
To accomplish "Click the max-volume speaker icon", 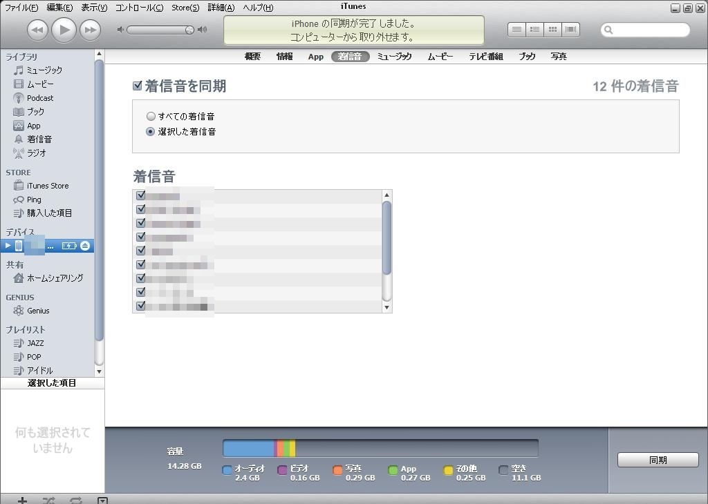I will click(x=203, y=30).
